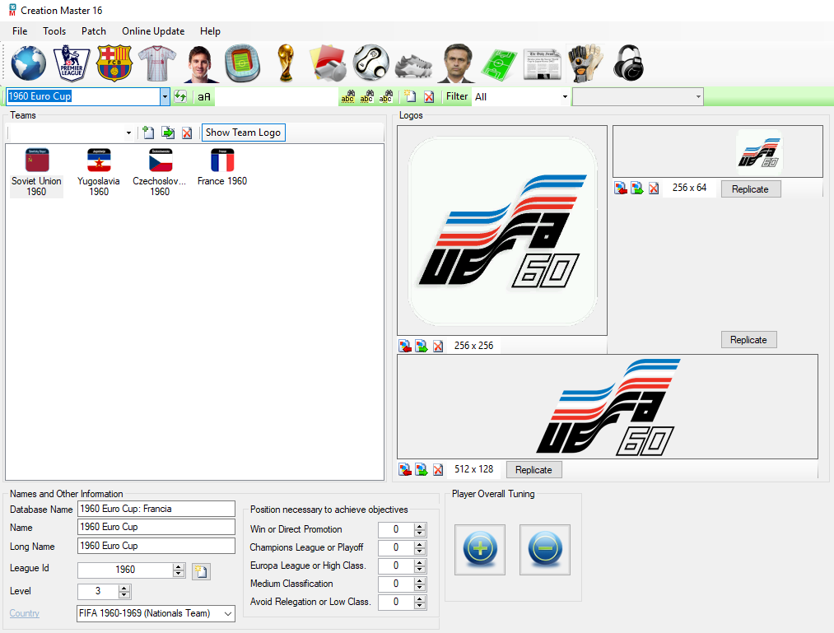834x633 pixels.
Task: Open the Formations green pitch icon
Action: pos(499,64)
